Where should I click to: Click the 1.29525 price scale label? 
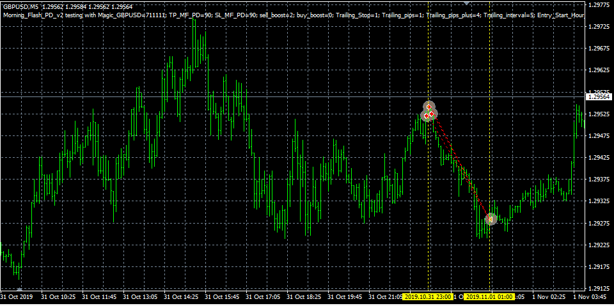(597, 114)
